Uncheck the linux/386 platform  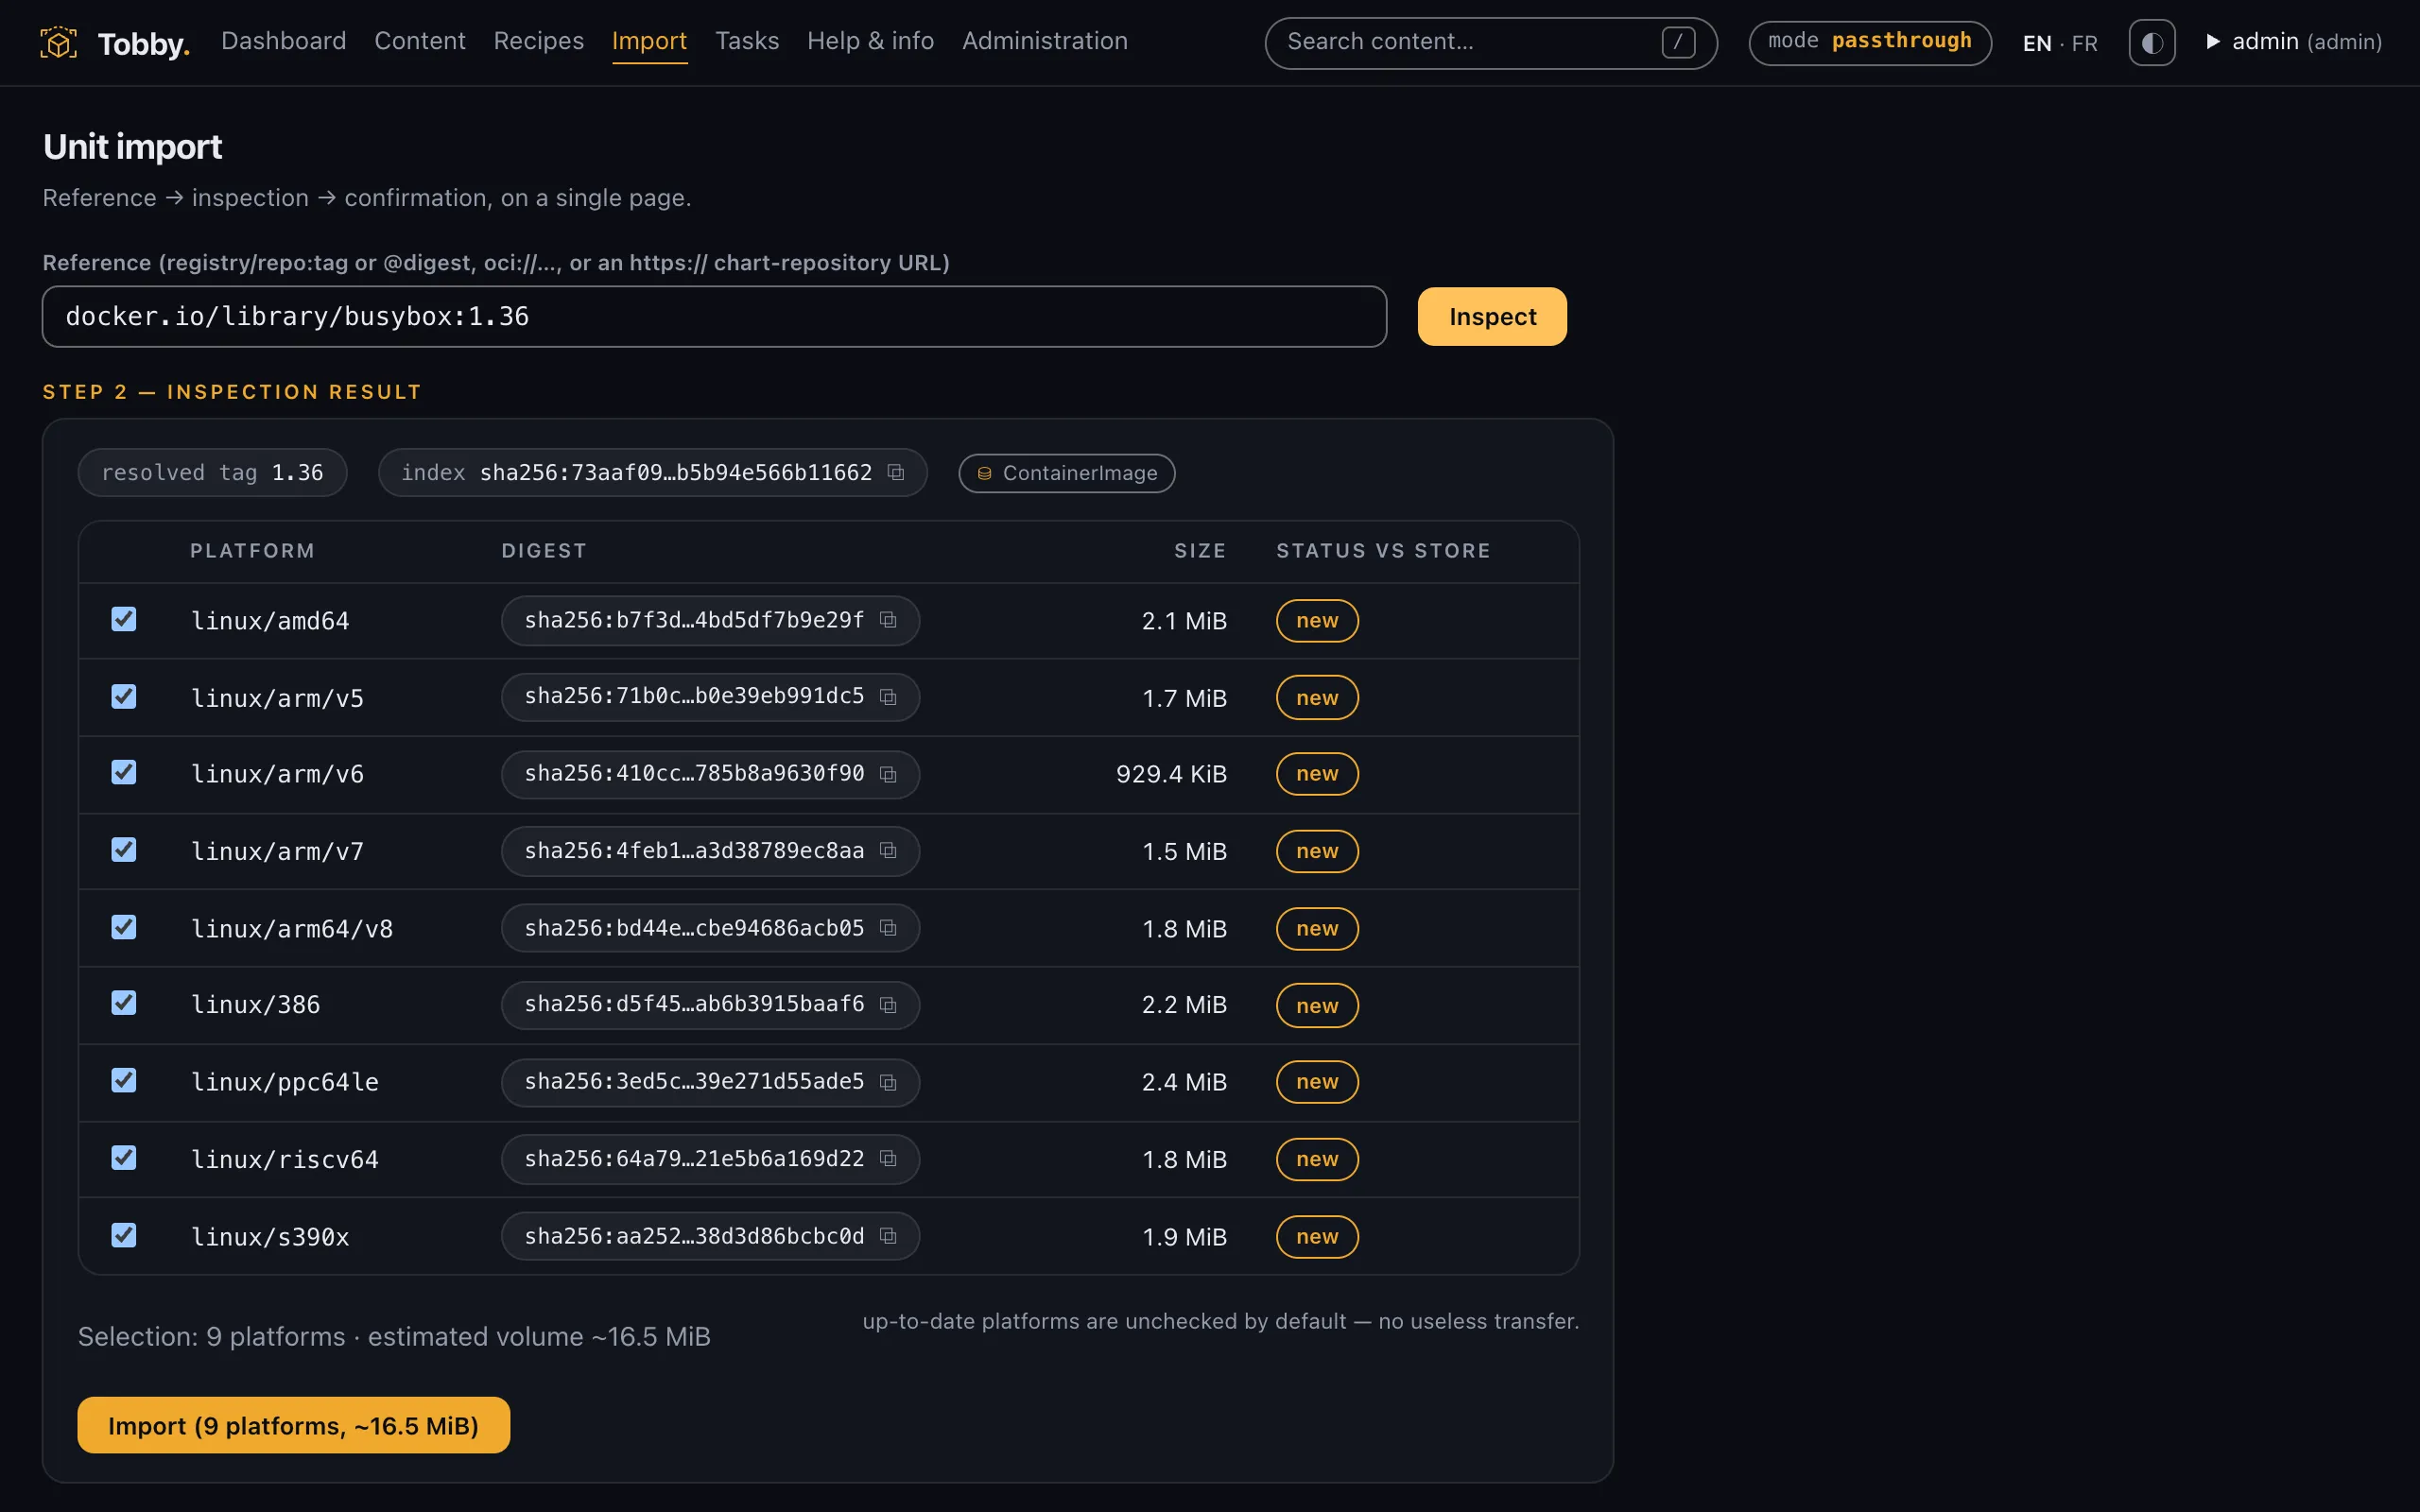tap(124, 1003)
